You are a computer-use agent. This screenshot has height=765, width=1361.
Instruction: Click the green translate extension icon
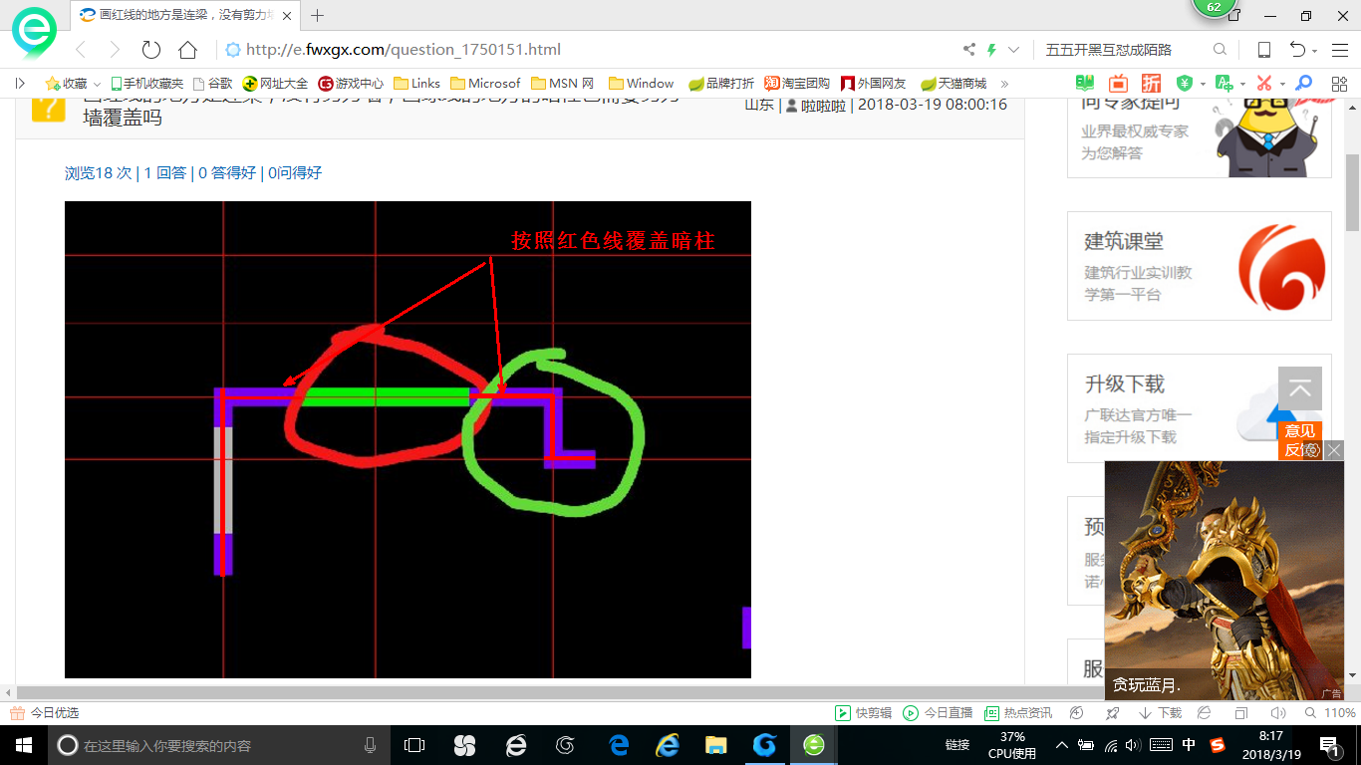click(x=1224, y=84)
